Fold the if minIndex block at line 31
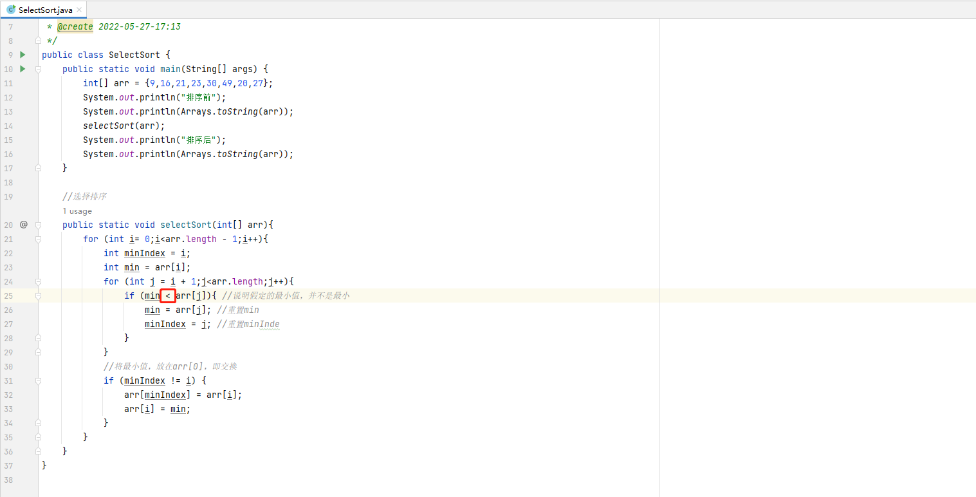Image resolution: width=976 pixels, height=497 pixels. tap(39, 380)
